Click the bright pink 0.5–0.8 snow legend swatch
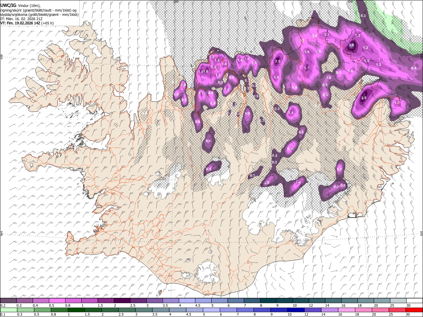 click(x=57, y=300)
